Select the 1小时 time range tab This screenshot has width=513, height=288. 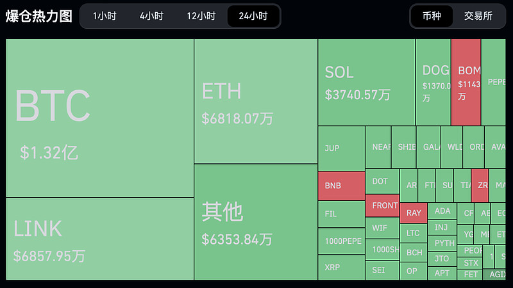(105, 16)
